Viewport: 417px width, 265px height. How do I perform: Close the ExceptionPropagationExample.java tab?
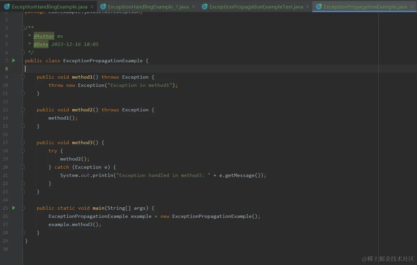pos(412,7)
